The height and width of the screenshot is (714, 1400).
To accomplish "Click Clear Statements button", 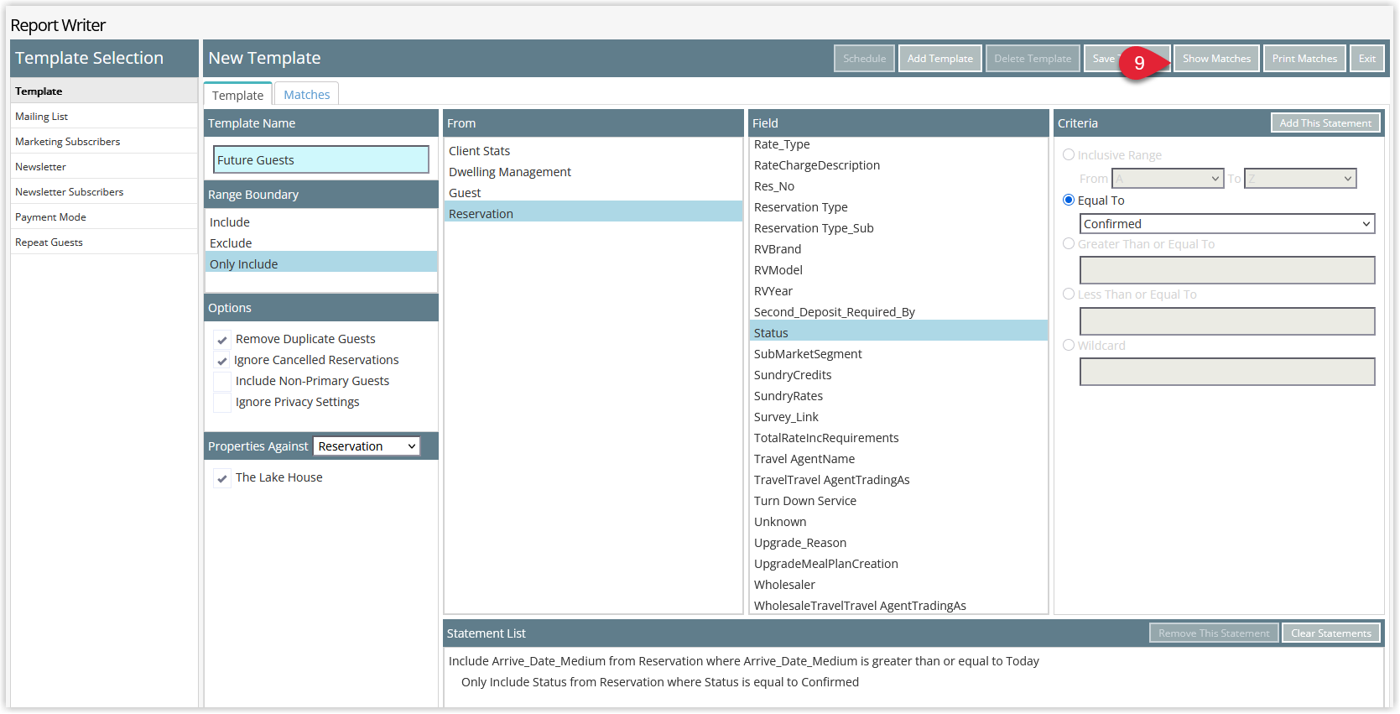I will click(1330, 633).
